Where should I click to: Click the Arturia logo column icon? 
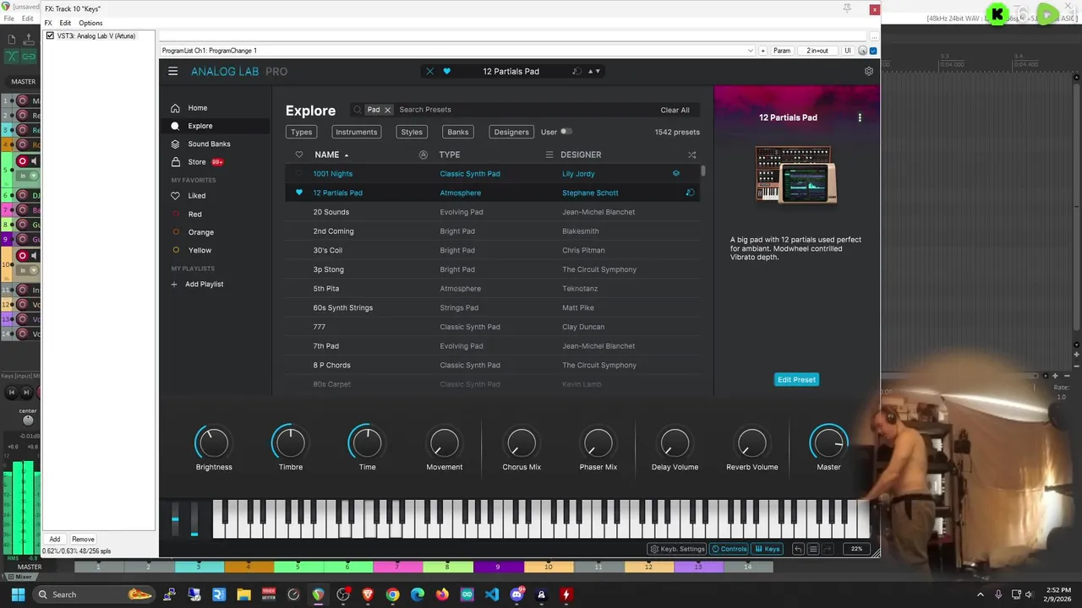[423, 155]
